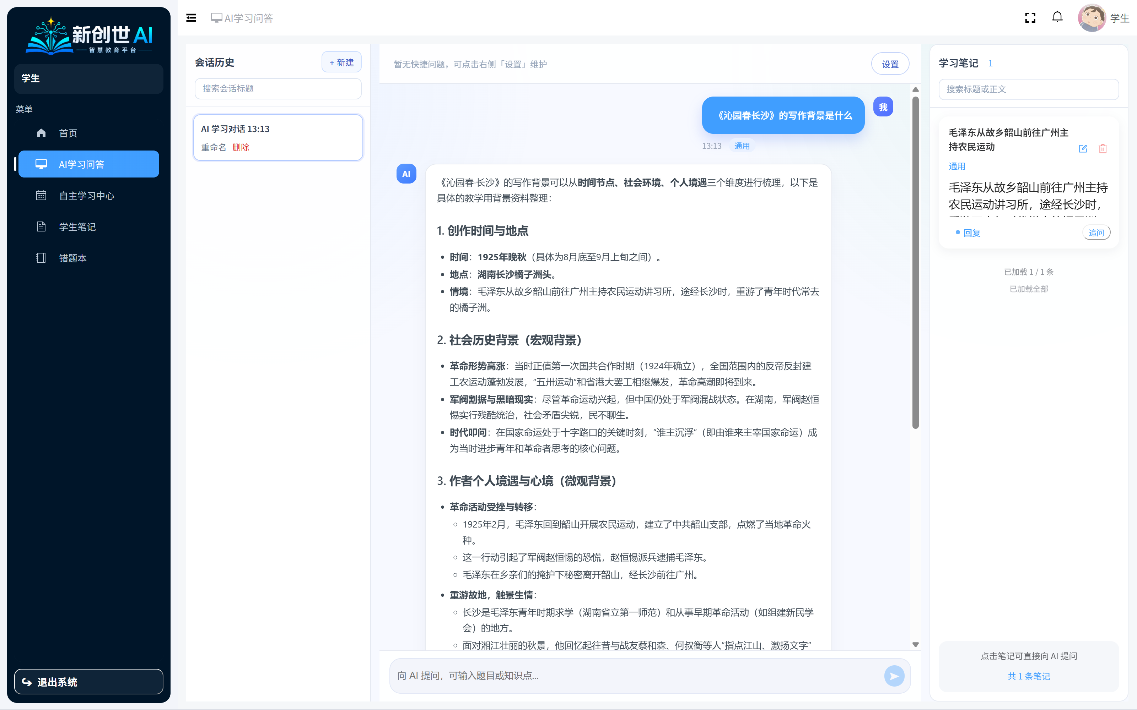Click the 通用 tag on the note card

point(957,166)
